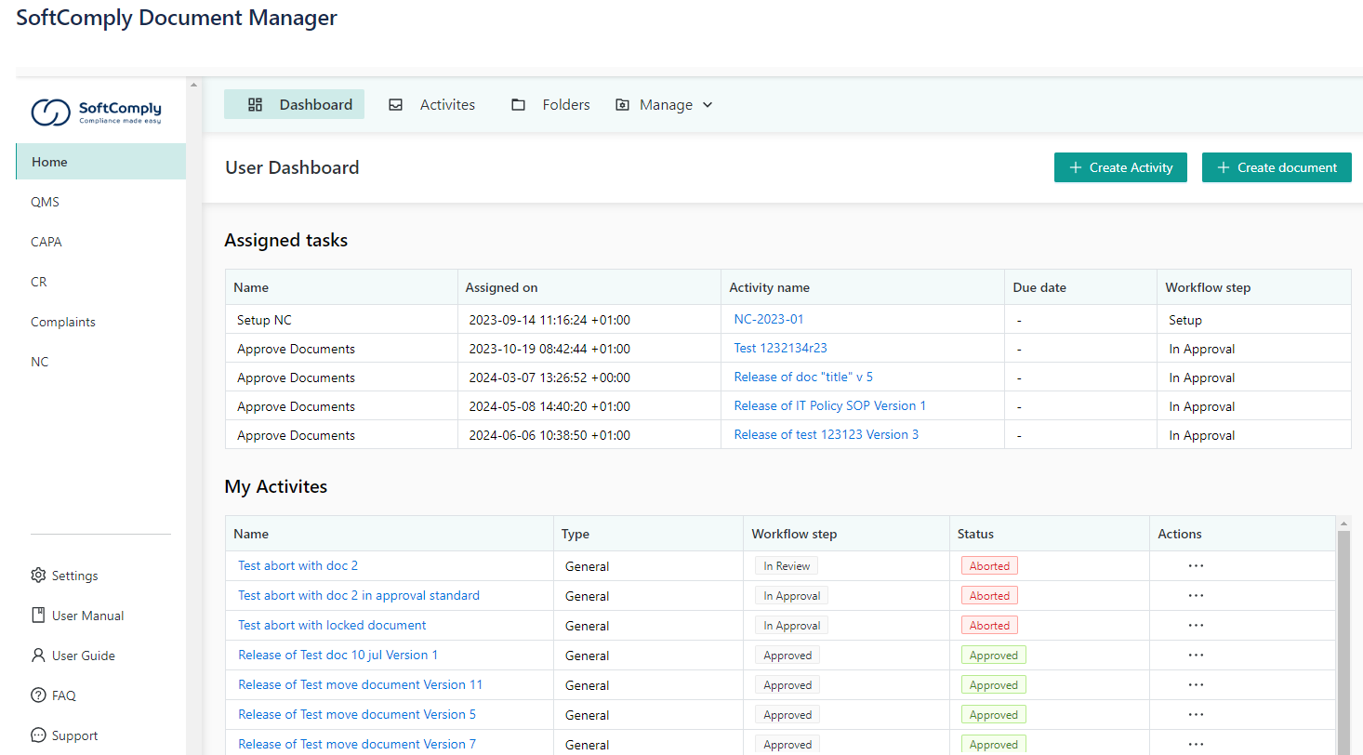The height and width of the screenshot is (755, 1363).
Task: Open Release of IT Policy SOP Version 1
Action: point(829,405)
